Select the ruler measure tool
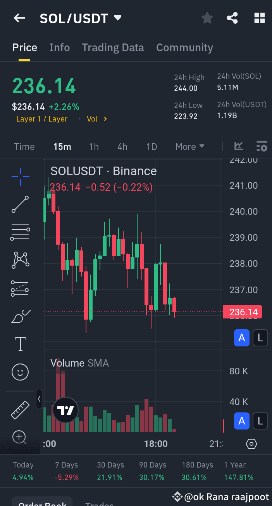272x506 pixels. pyautogui.click(x=20, y=410)
